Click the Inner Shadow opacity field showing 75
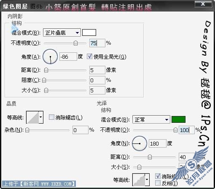The width and height of the screenshot is (215, 189). pos(97,43)
